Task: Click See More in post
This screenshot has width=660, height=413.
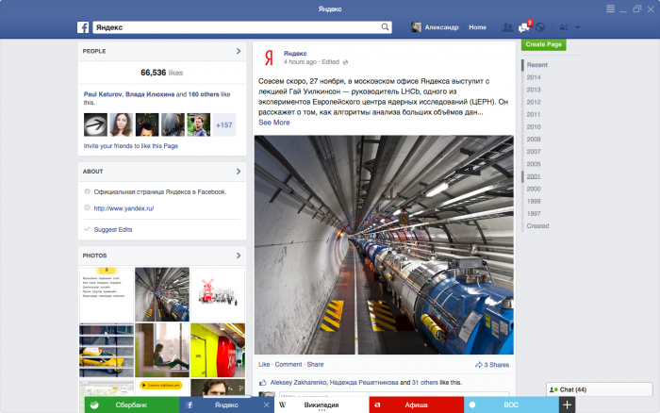Action: tap(274, 123)
